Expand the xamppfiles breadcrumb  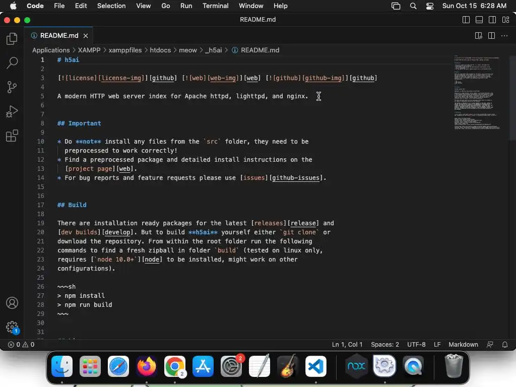(125, 50)
